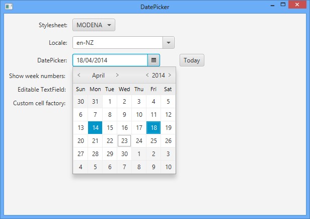Click the application icon in the title bar
310x219 pixels.
(8, 7)
